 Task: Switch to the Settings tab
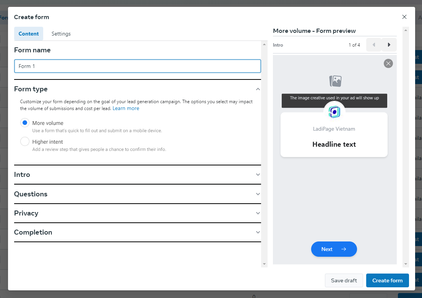[x=61, y=34]
